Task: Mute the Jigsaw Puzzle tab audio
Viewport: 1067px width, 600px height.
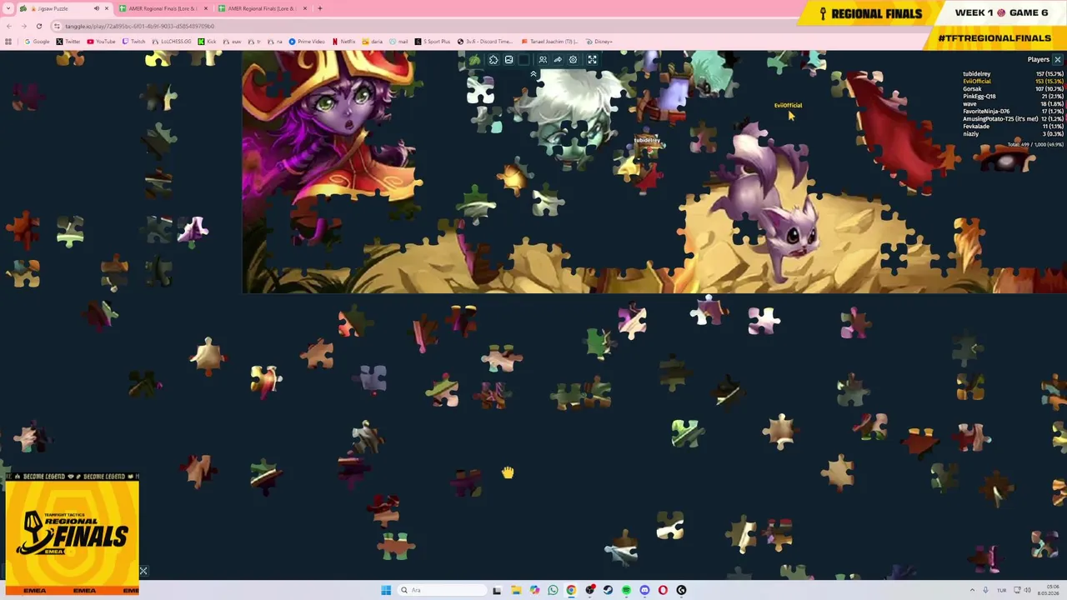Action: (96, 8)
